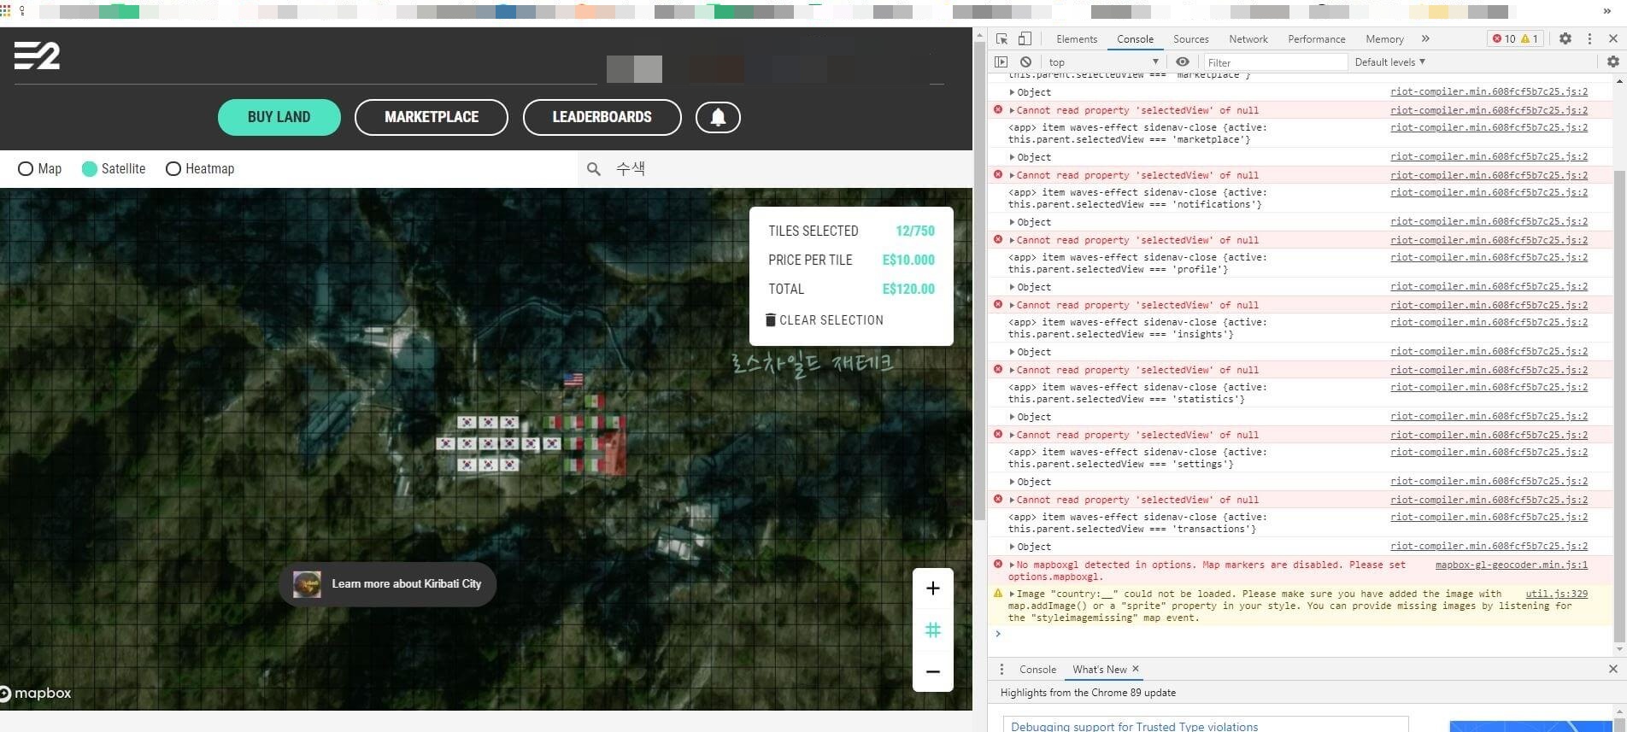Show more DevTools tabs chevron
The height and width of the screenshot is (732, 1627).
click(1425, 38)
